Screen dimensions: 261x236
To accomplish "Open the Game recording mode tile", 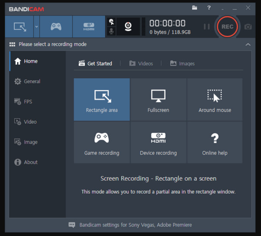I will click(x=102, y=143).
